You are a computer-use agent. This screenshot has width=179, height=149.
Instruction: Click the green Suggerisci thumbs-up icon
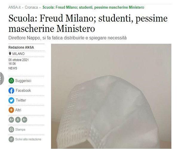pyautogui.click(x=11, y=80)
